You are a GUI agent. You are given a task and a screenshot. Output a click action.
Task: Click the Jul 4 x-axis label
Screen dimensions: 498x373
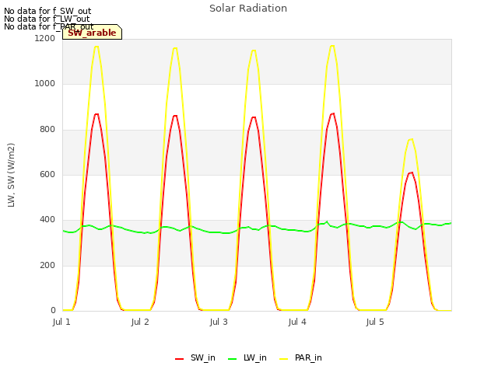(297, 322)
